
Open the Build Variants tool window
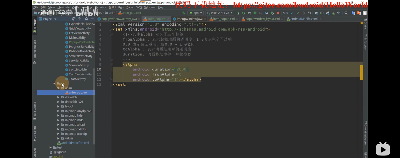tap(35, 111)
